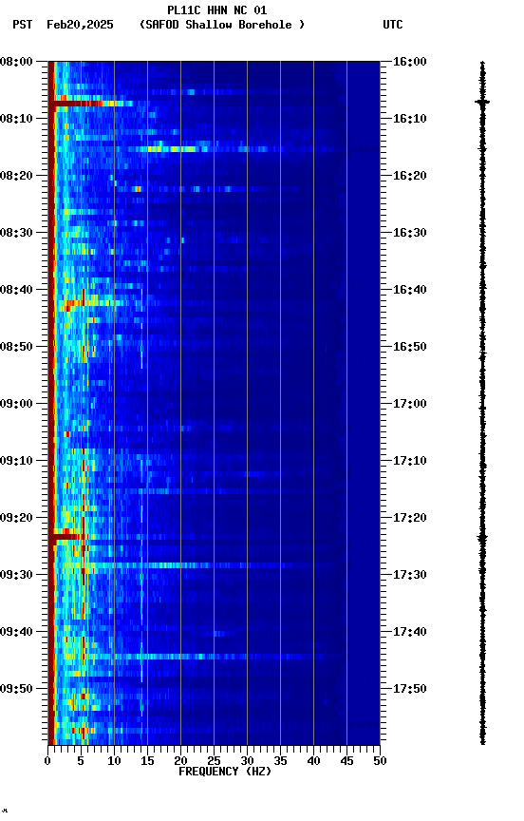Click the 0 Hz axis tick label
This screenshot has height=821, width=524.
coord(47,761)
